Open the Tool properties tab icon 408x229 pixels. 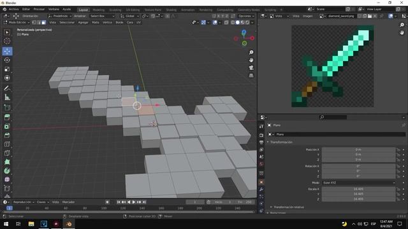tap(261, 126)
